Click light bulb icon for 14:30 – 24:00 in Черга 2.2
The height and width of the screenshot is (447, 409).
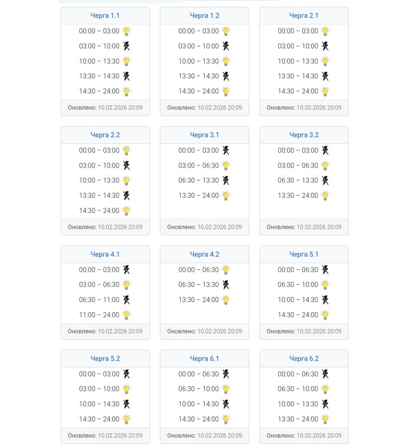tap(126, 211)
